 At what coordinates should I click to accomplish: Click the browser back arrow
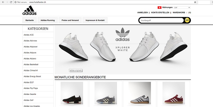click(x=3, y=2)
